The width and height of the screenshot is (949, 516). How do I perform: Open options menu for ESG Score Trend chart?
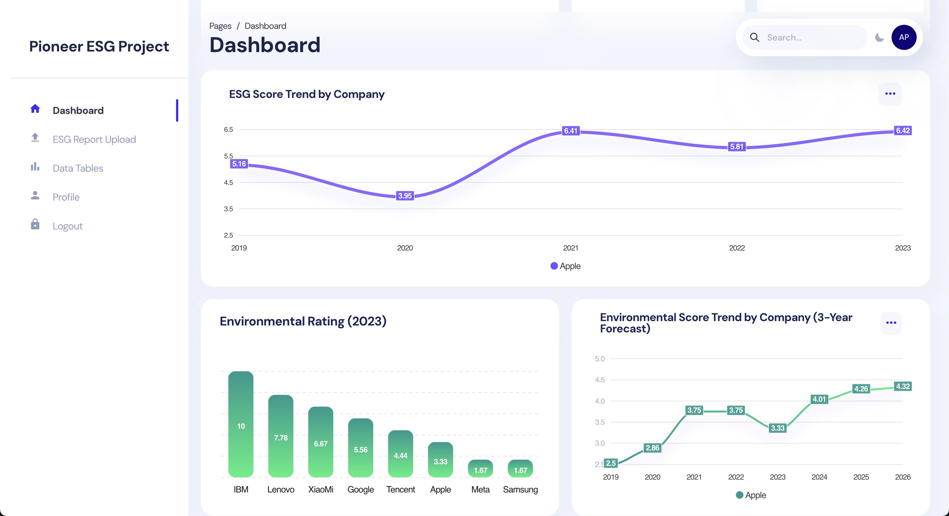coord(890,94)
